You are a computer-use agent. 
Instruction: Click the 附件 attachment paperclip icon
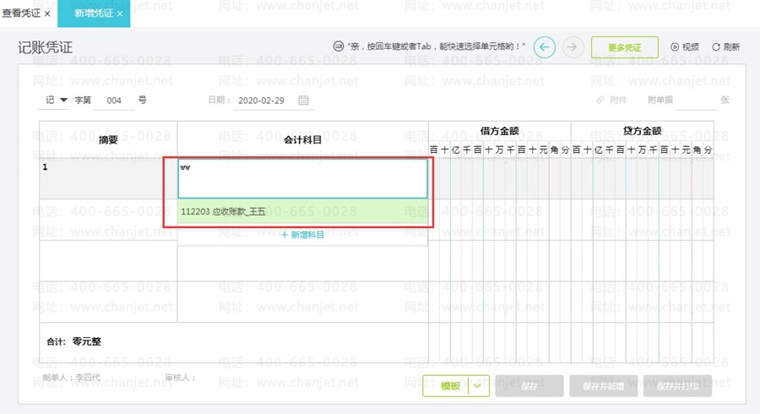click(x=600, y=100)
